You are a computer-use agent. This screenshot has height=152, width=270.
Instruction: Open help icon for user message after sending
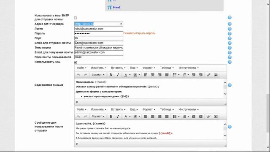(x=229, y=127)
